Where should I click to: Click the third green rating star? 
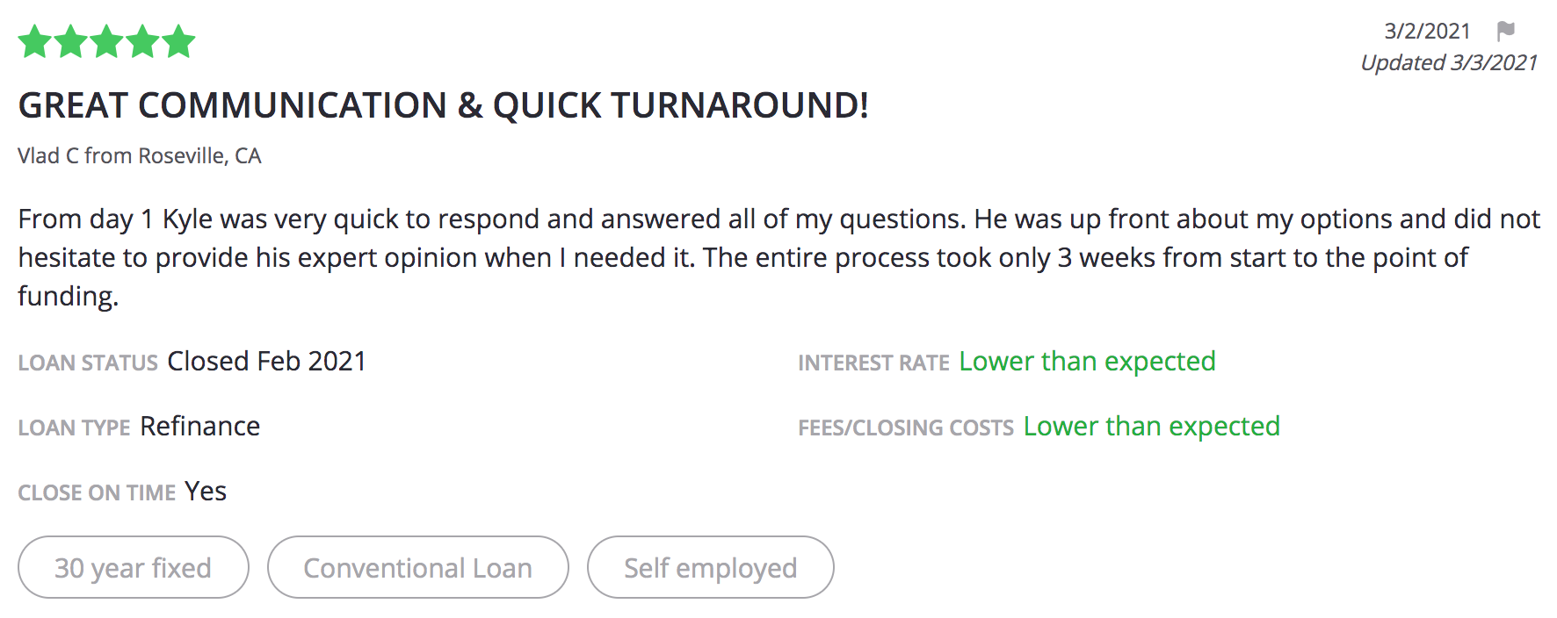[107, 41]
